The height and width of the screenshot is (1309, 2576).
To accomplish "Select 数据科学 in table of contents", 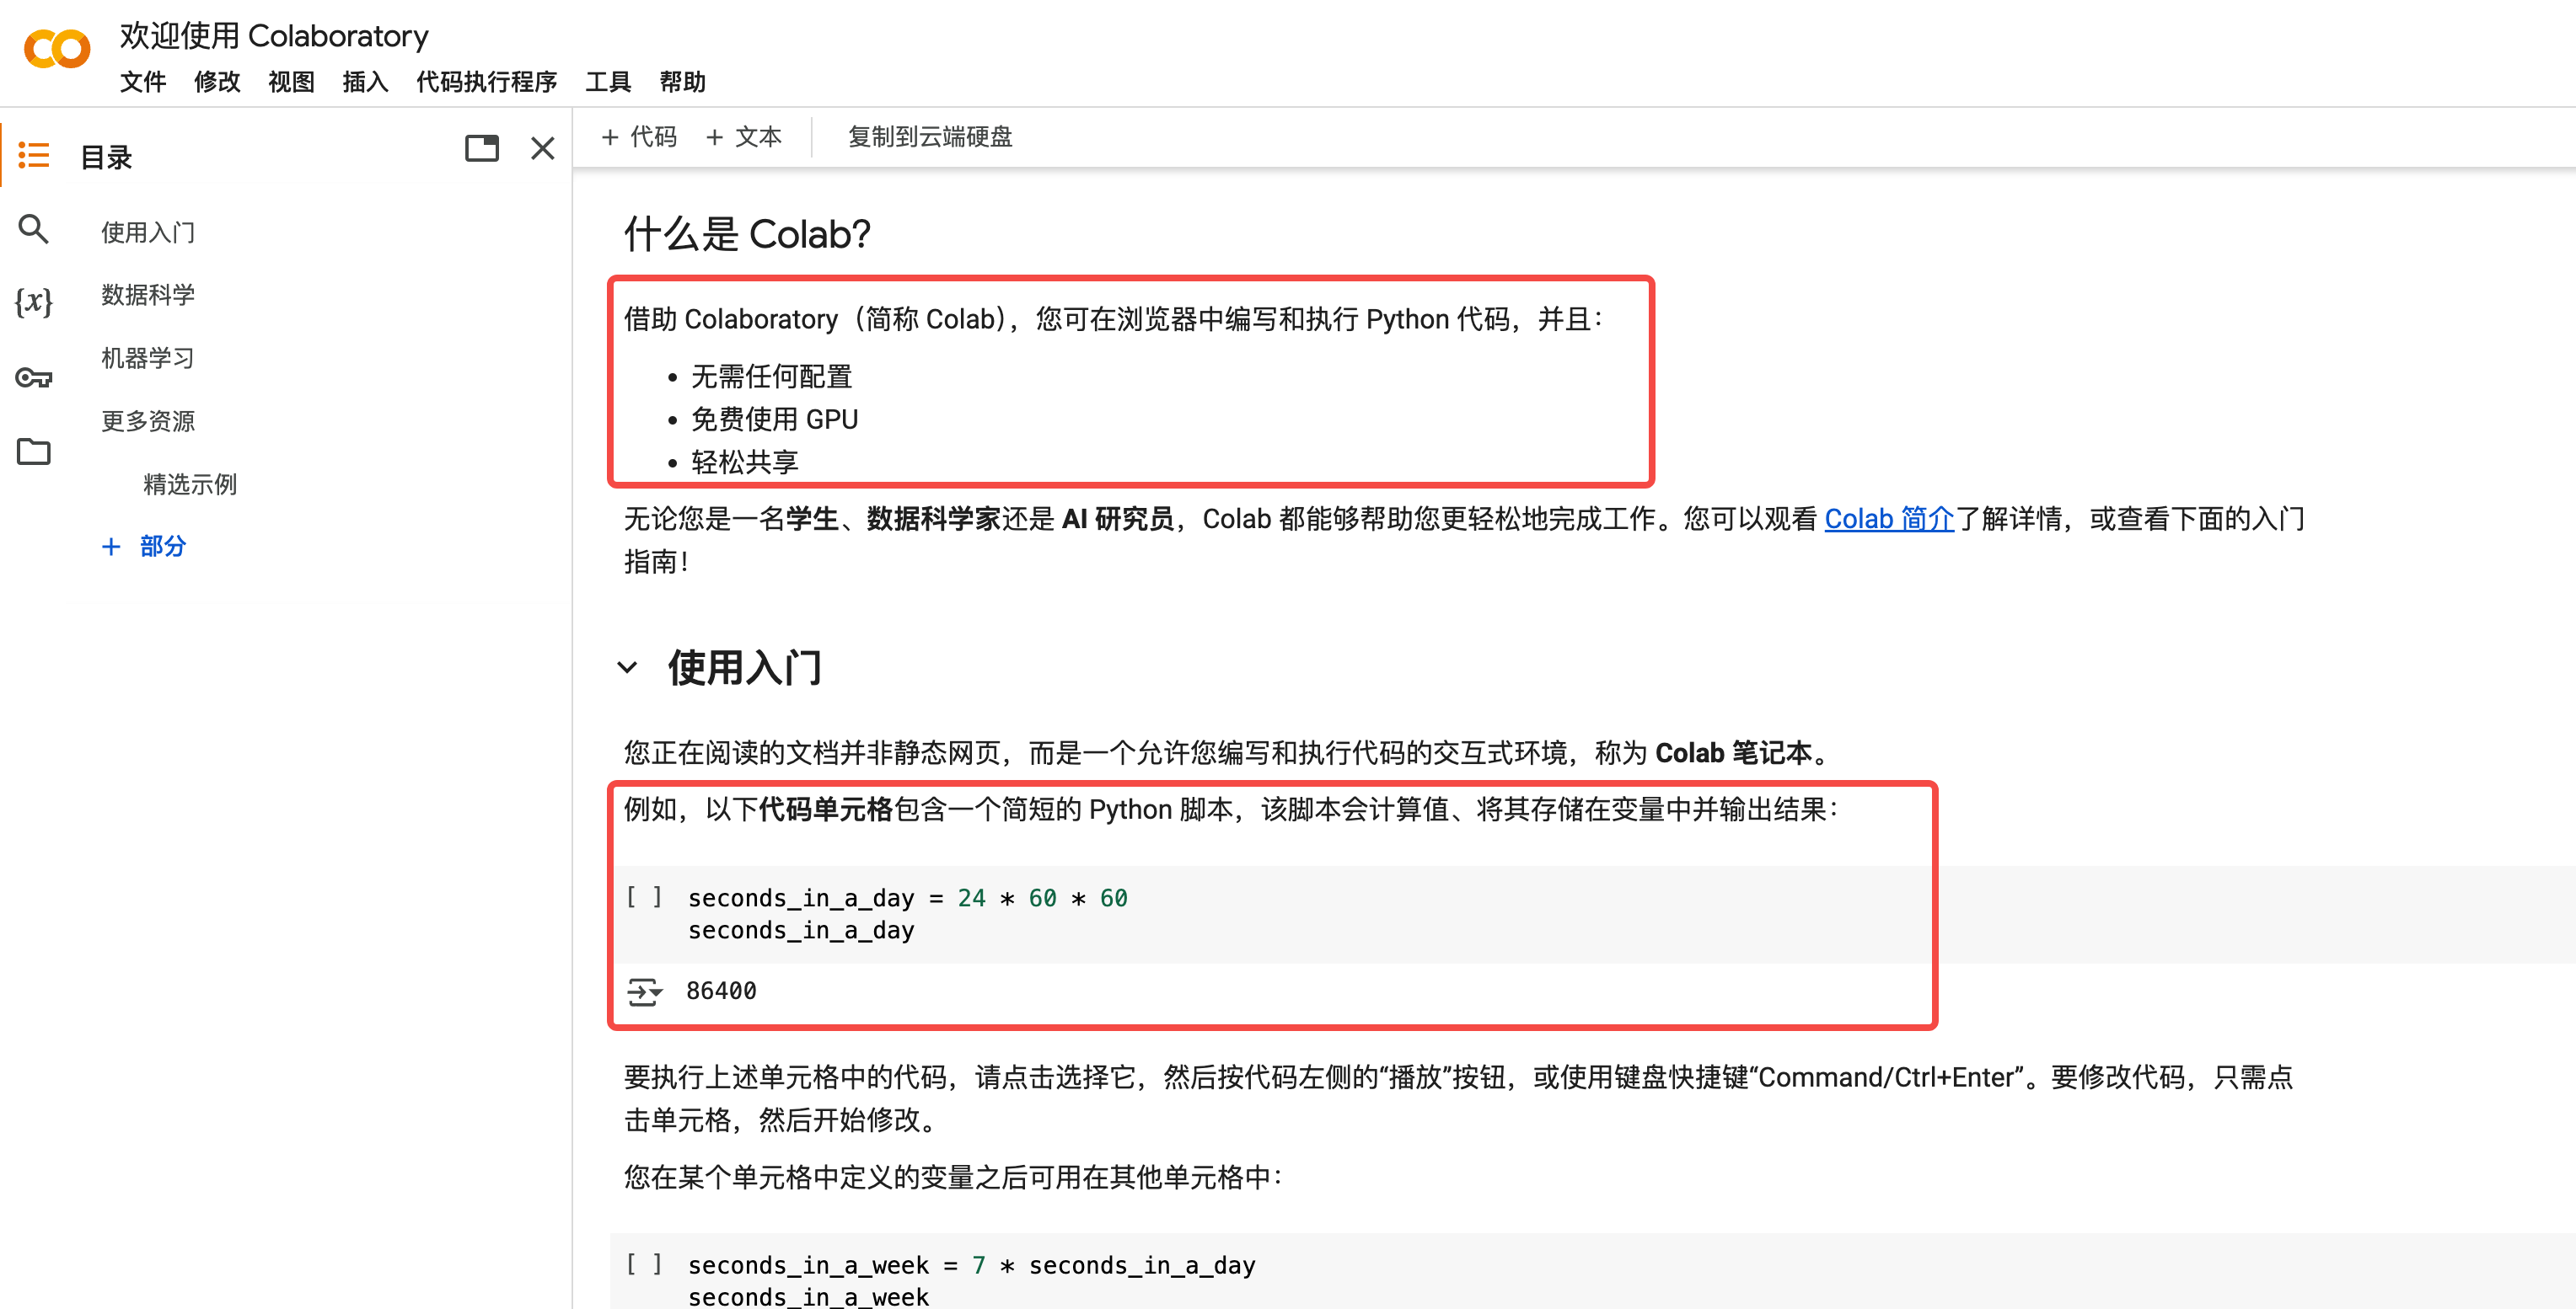I will 148,295.
